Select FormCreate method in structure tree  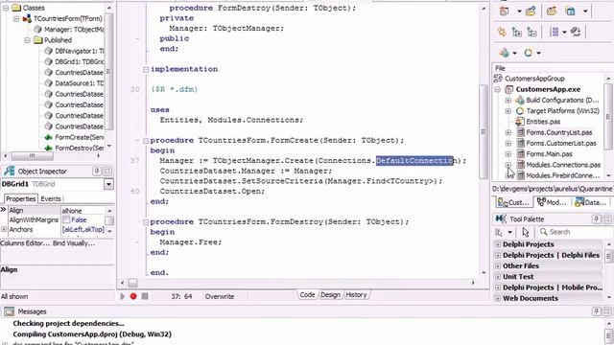pyautogui.click(x=79, y=137)
